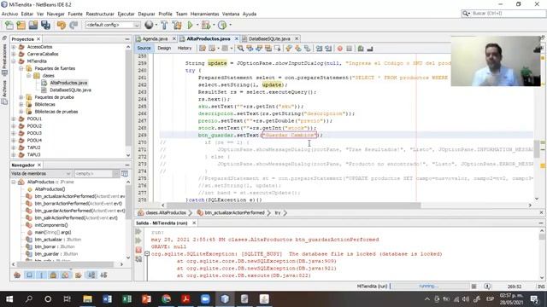
Task: Click the Shift Line Right editor icon
Action: 328,49
